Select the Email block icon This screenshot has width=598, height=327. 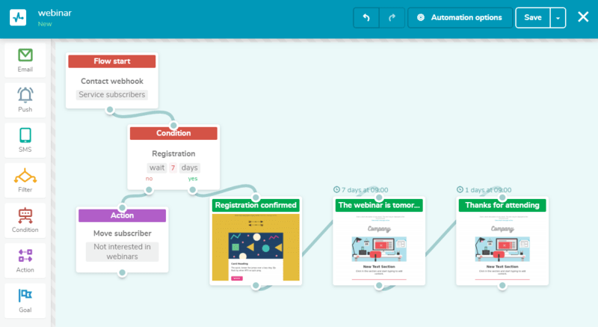(x=25, y=55)
